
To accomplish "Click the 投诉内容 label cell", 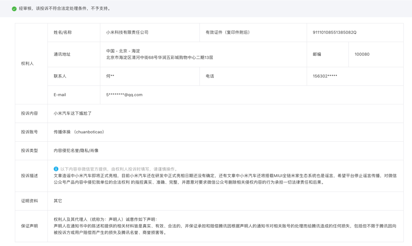I will 31,113.
